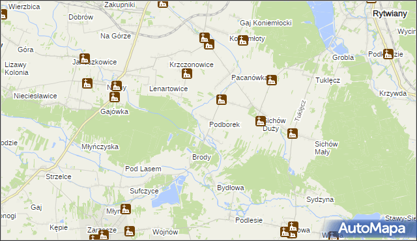Select the Gaj label near Strzelce
This screenshot has height=241, width=417.
[x=36, y=207]
